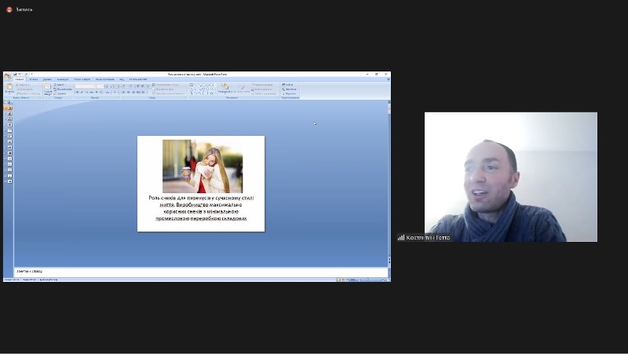
Task: Open the Text Direction dropdown
Action: coord(166,85)
